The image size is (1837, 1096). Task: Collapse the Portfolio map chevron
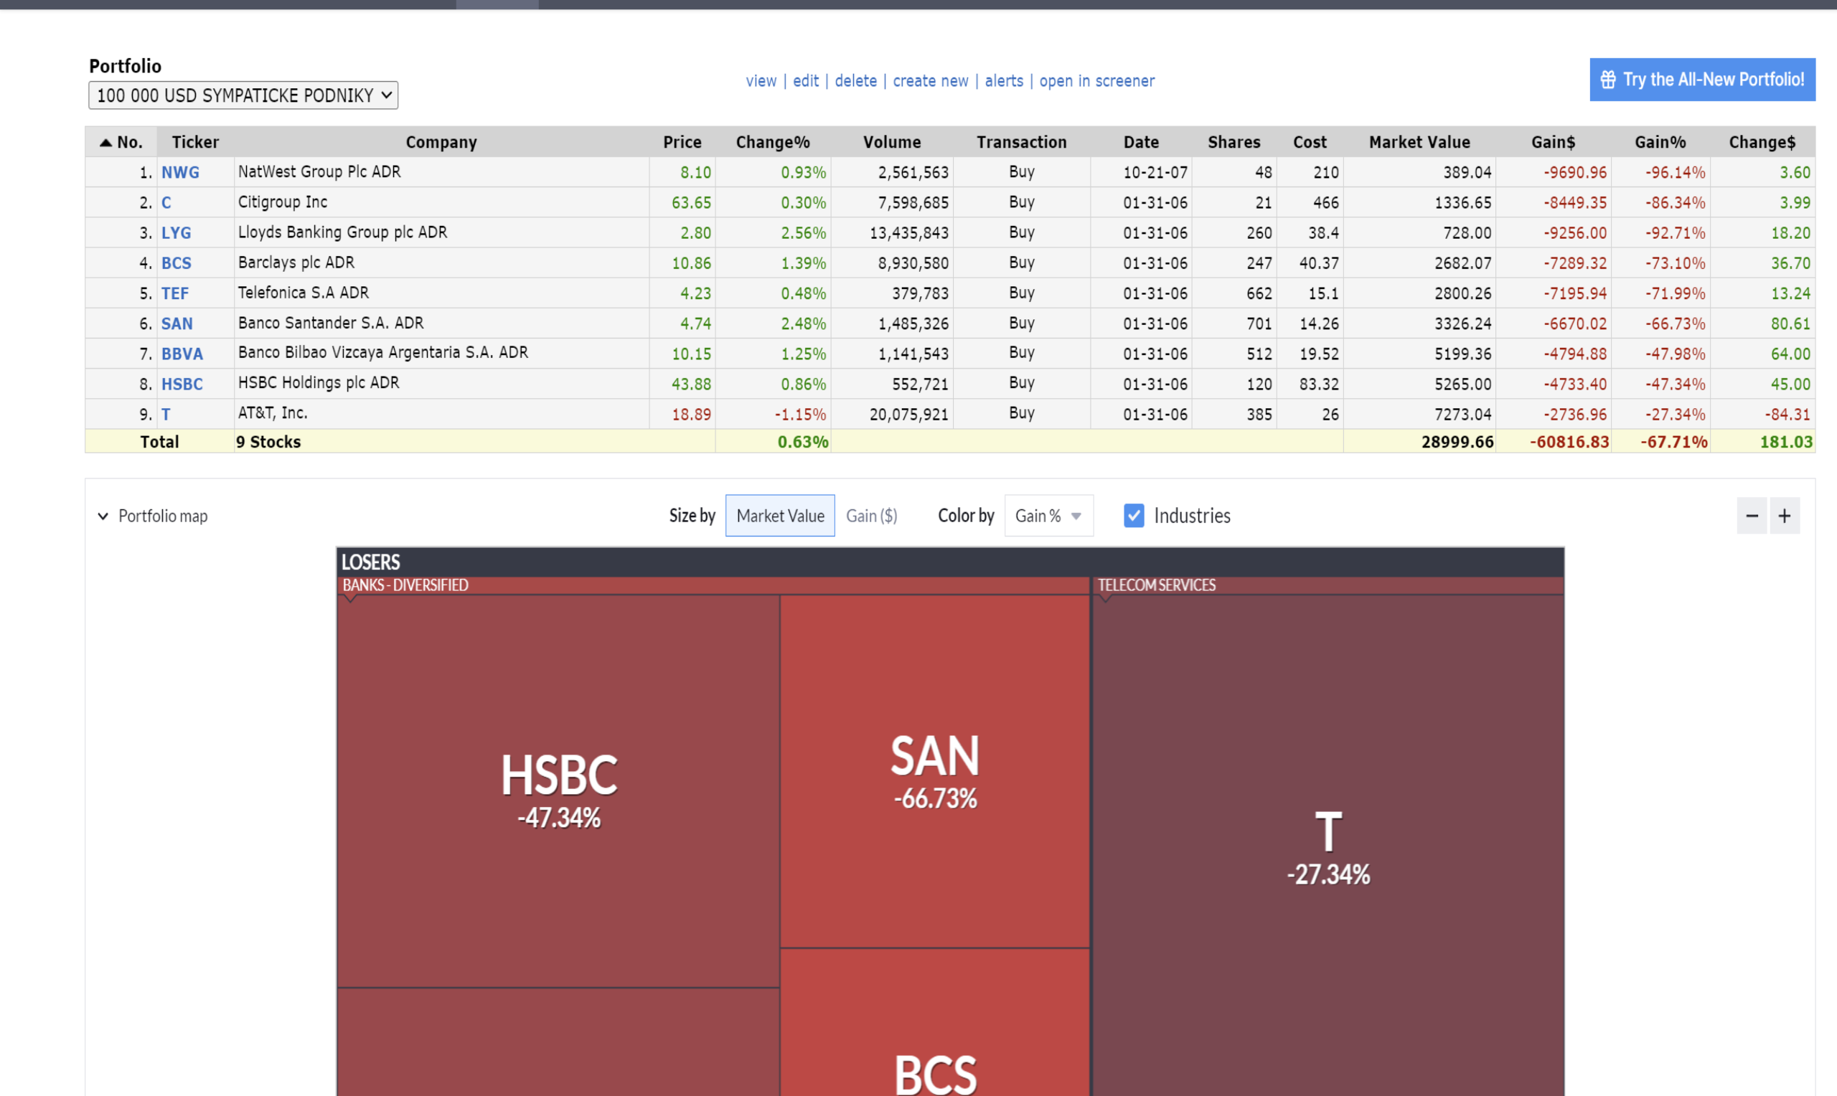coord(103,516)
